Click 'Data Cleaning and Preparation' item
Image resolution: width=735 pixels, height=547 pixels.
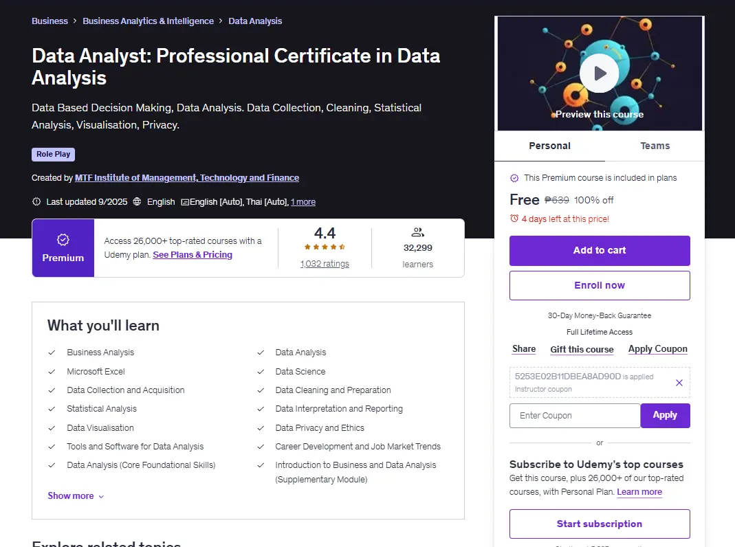tap(333, 390)
